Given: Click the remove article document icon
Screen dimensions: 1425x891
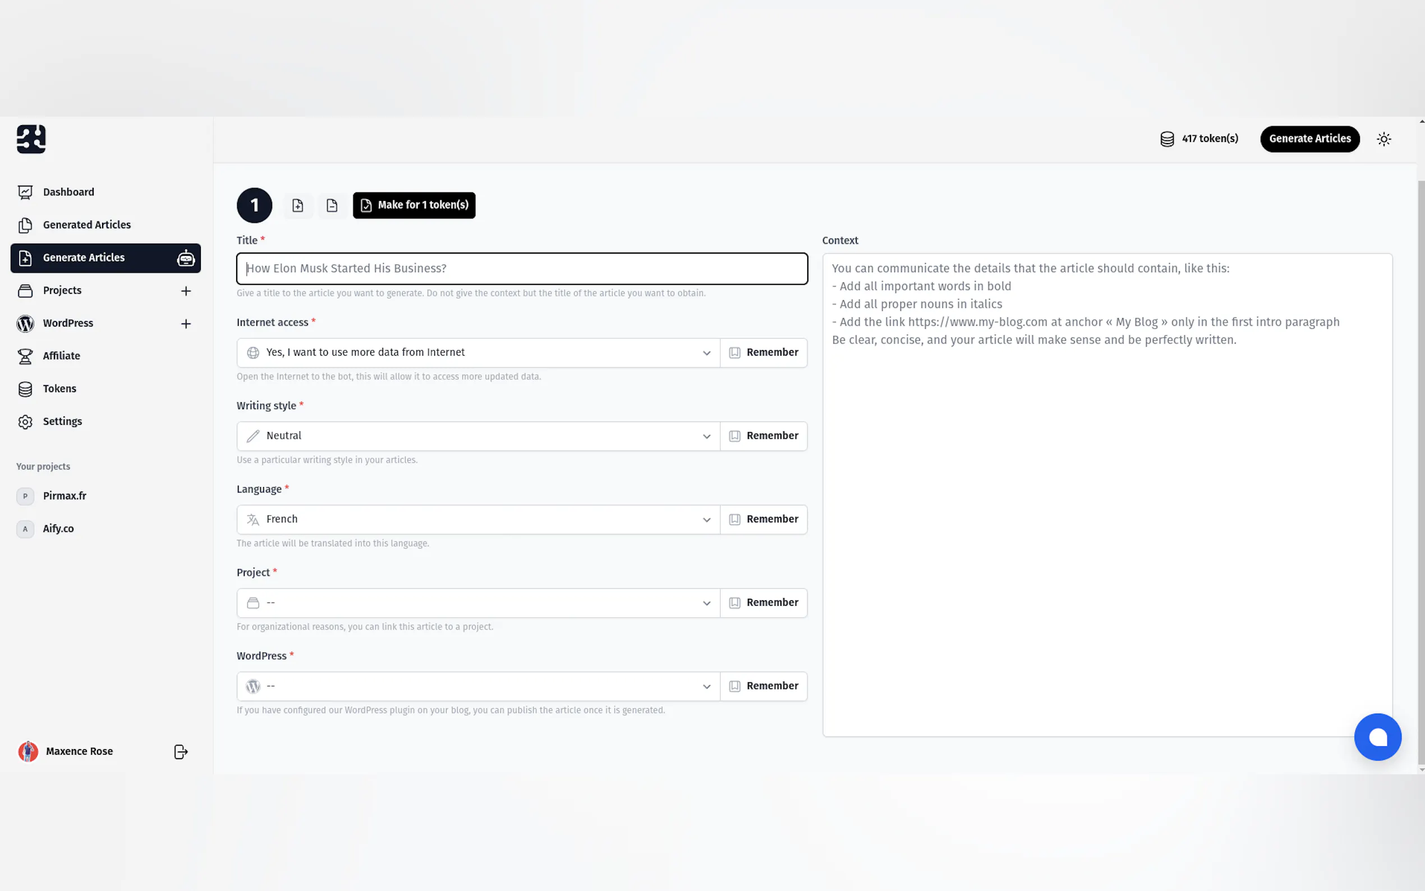Looking at the screenshot, I should [332, 205].
